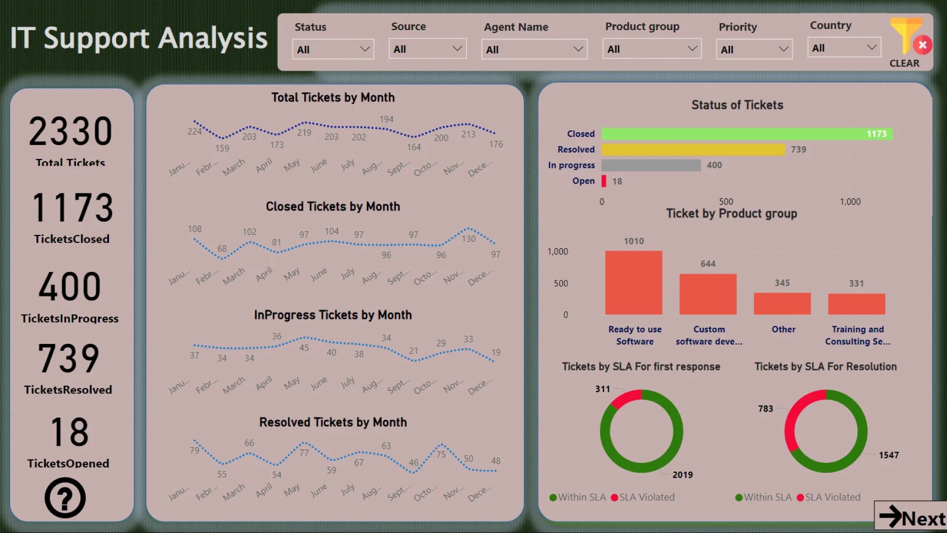Click the 1173 TicketsClosed card

(x=72, y=218)
